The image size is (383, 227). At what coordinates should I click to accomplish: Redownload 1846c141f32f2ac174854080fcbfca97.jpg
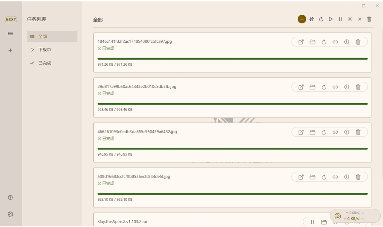[324, 42]
